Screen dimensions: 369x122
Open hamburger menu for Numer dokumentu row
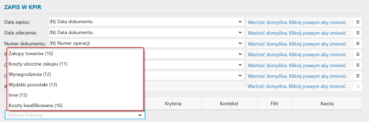[x=358, y=43]
